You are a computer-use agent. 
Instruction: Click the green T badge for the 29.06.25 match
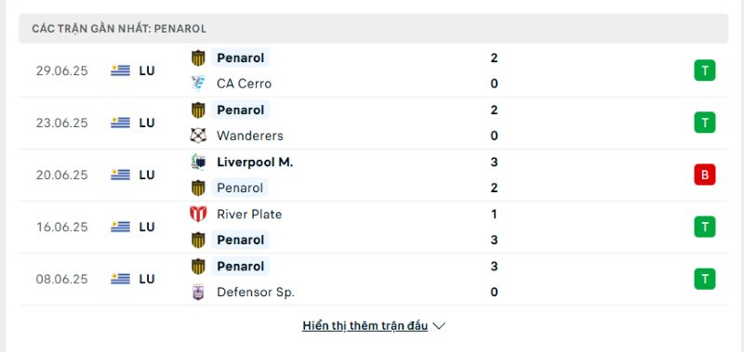point(705,71)
